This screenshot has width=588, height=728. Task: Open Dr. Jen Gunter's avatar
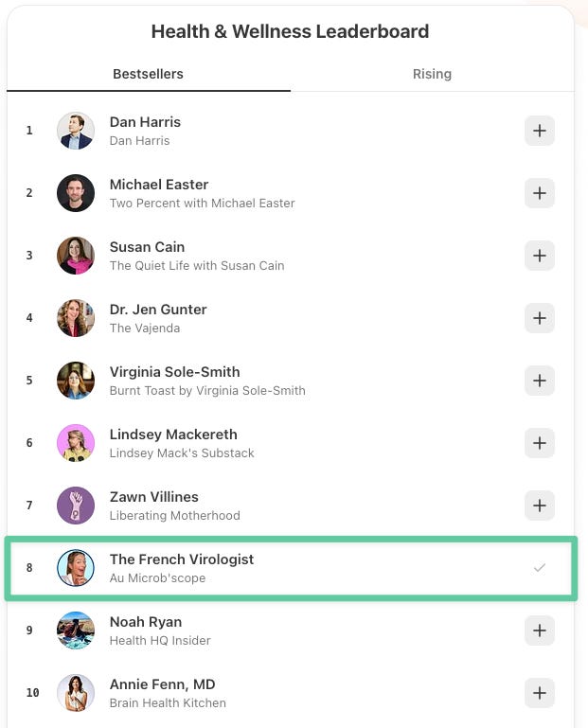point(76,318)
